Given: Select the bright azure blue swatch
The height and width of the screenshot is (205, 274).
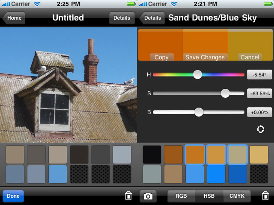Looking at the screenshot, I should point(216,174).
